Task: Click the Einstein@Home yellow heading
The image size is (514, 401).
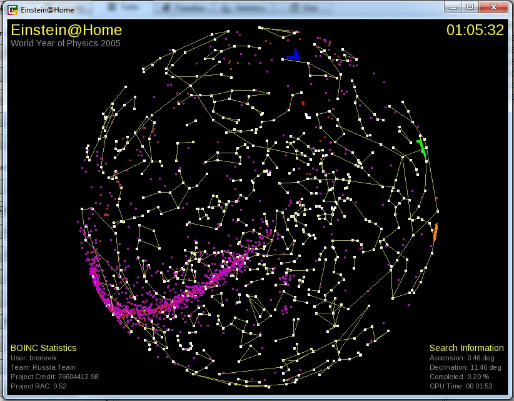Action: pyautogui.click(x=66, y=30)
